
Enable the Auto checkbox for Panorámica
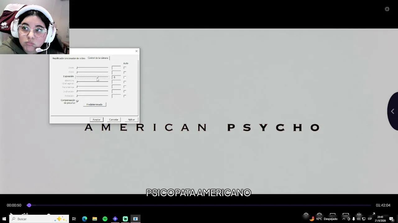125,86
